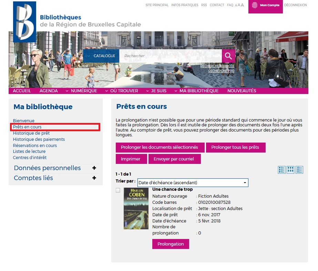Screen dimensions: 318x271
Task: Tick the checkbox for Une chance de trop
Action: [x=118, y=190]
